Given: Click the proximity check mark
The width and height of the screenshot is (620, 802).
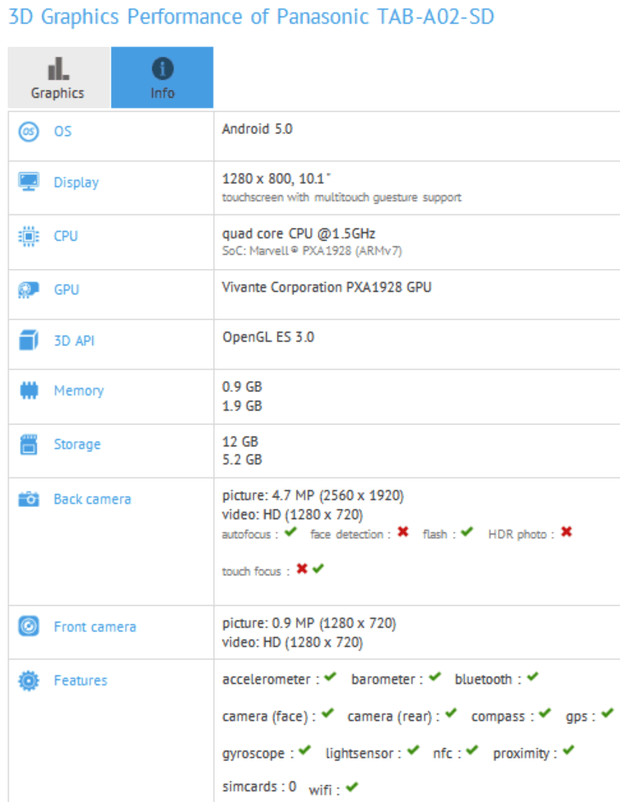Looking at the screenshot, I should [x=568, y=750].
